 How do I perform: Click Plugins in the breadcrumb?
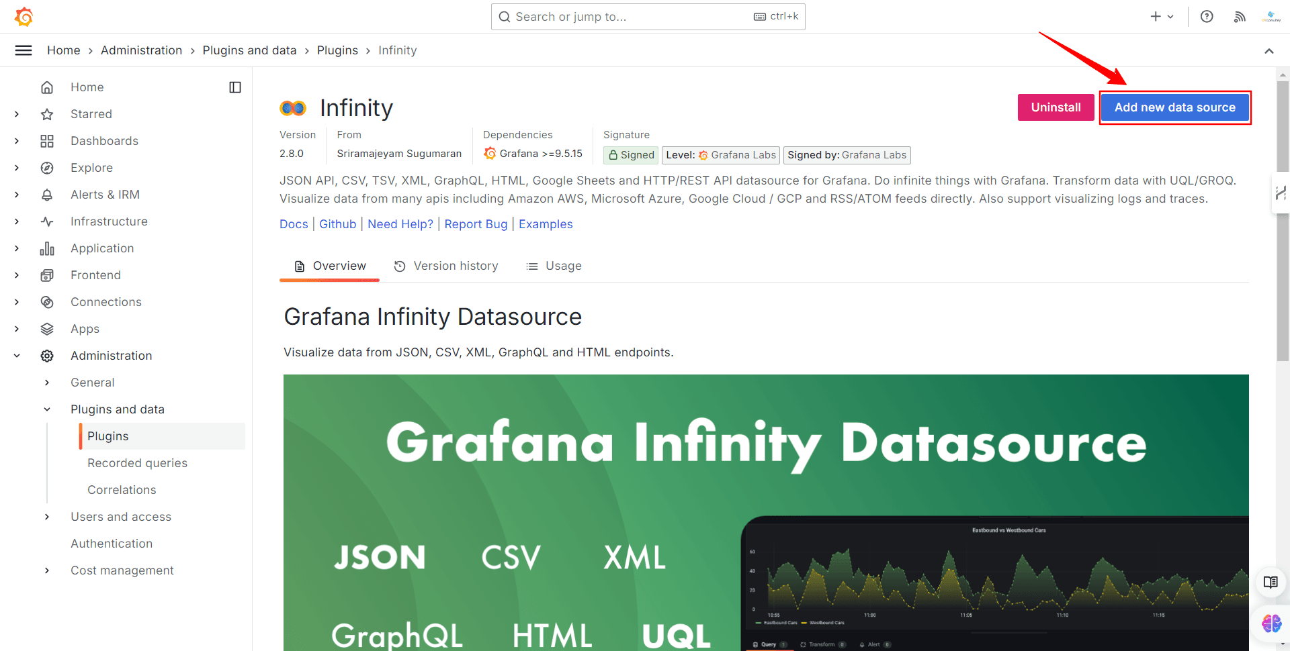(337, 50)
